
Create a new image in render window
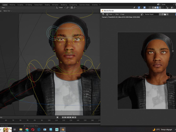point(162,14)
